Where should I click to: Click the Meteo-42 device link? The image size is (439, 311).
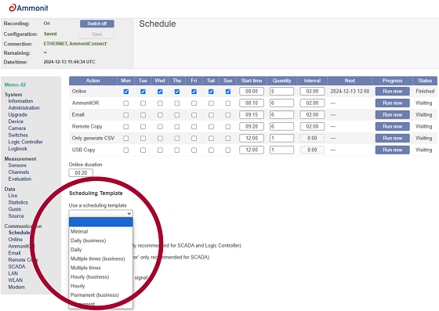(x=15, y=85)
